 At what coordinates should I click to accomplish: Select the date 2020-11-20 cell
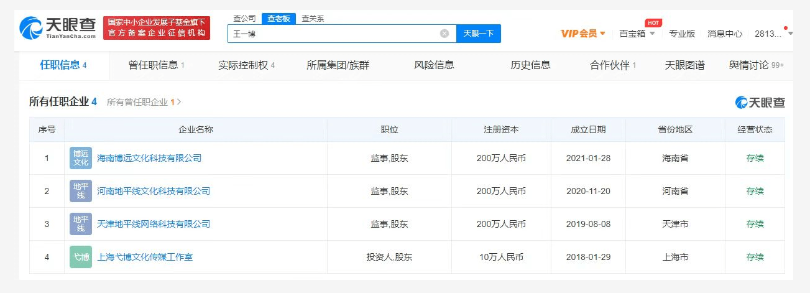pyautogui.click(x=588, y=191)
